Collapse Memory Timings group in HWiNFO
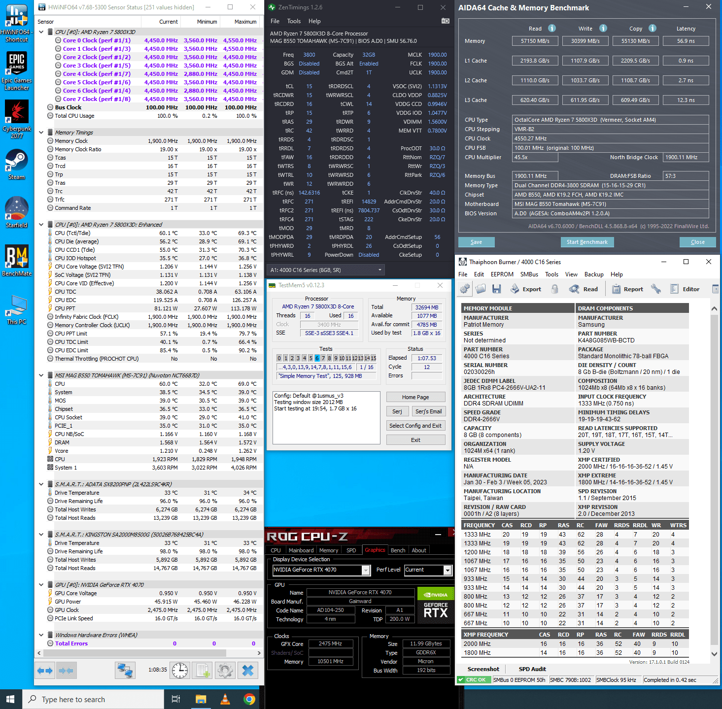 (x=41, y=133)
